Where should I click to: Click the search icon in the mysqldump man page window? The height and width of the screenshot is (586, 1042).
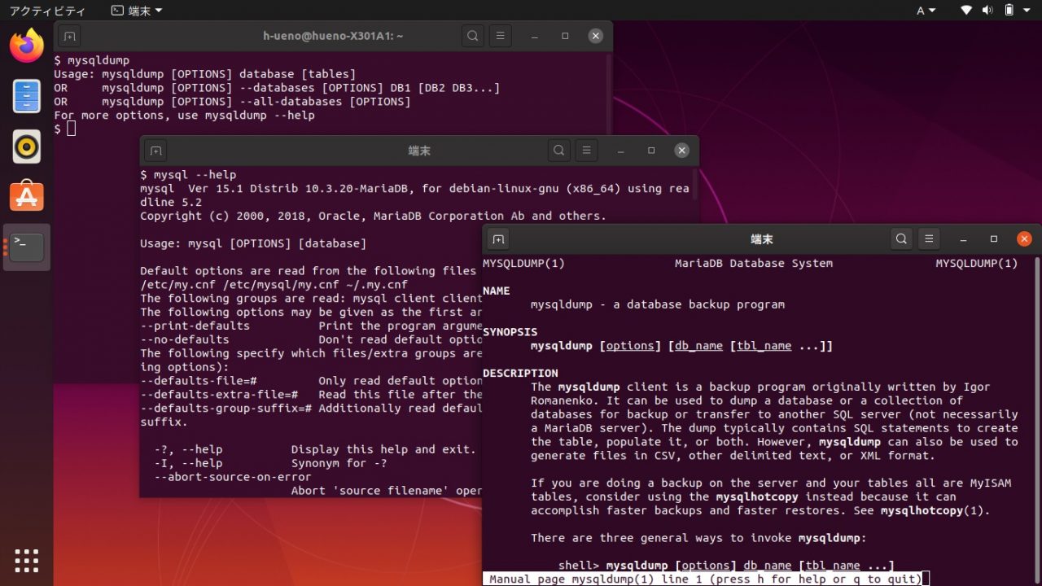pos(901,238)
